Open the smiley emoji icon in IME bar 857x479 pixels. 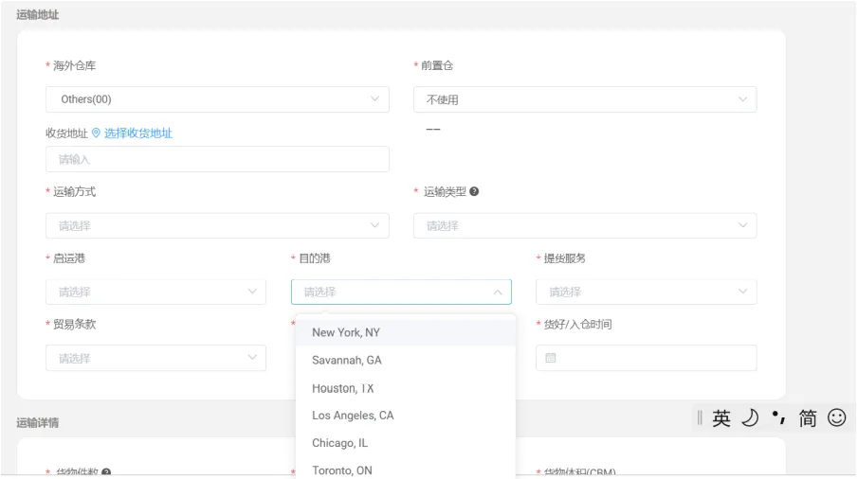coord(836,417)
